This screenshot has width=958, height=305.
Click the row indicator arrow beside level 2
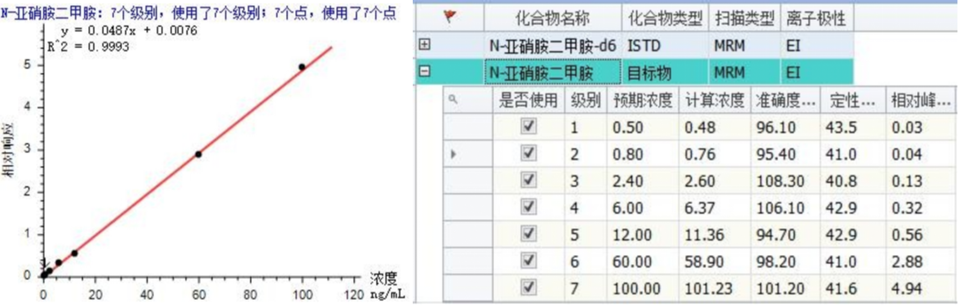tap(453, 154)
